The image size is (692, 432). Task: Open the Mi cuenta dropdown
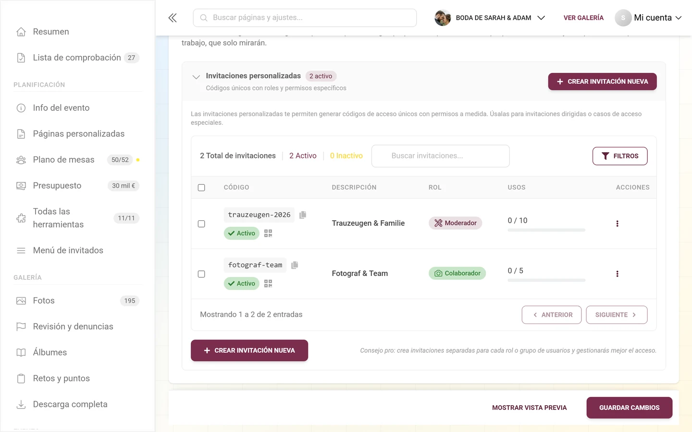[x=649, y=18]
